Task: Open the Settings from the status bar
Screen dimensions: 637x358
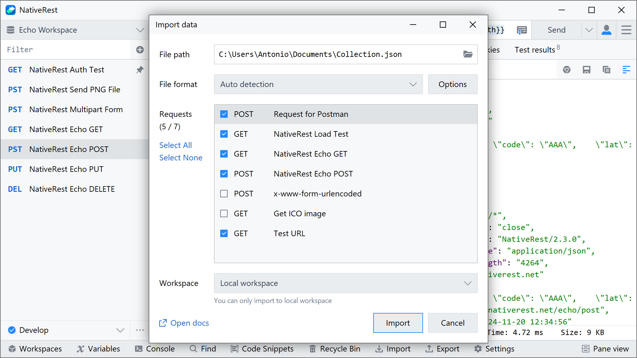Action: pyautogui.click(x=494, y=349)
